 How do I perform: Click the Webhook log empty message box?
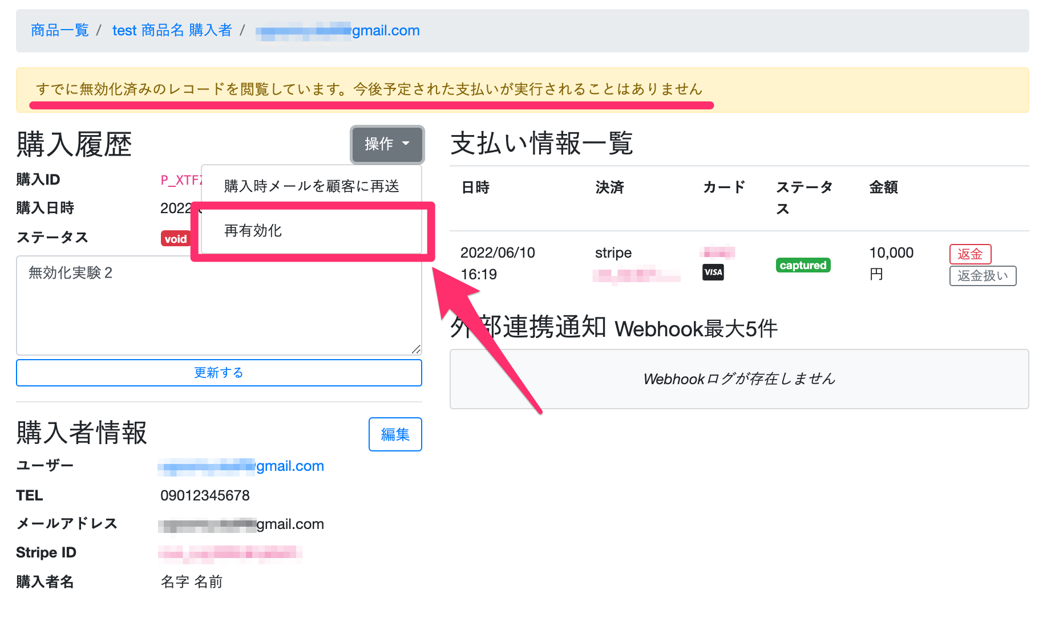click(738, 379)
